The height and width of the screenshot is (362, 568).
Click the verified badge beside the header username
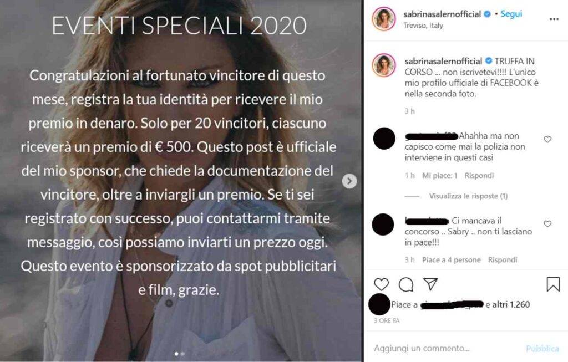pos(488,14)
